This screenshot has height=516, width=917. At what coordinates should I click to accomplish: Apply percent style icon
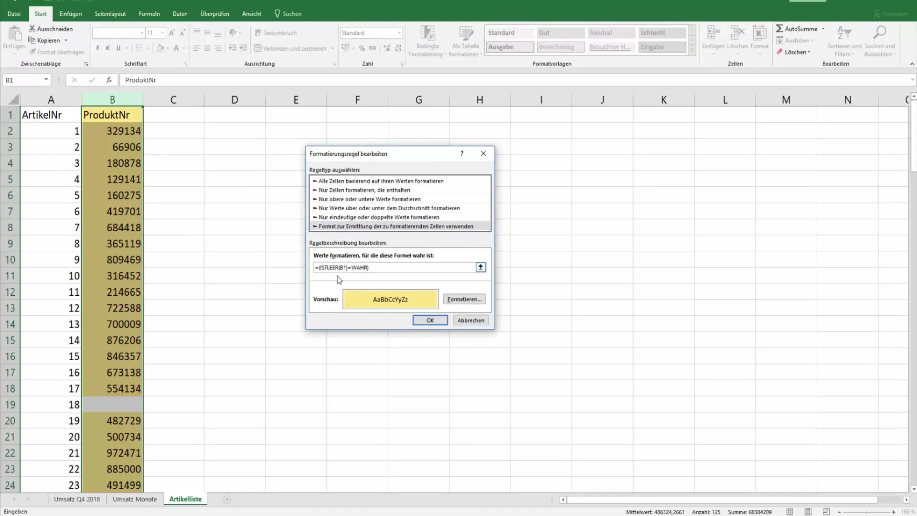tap(362, 48)
